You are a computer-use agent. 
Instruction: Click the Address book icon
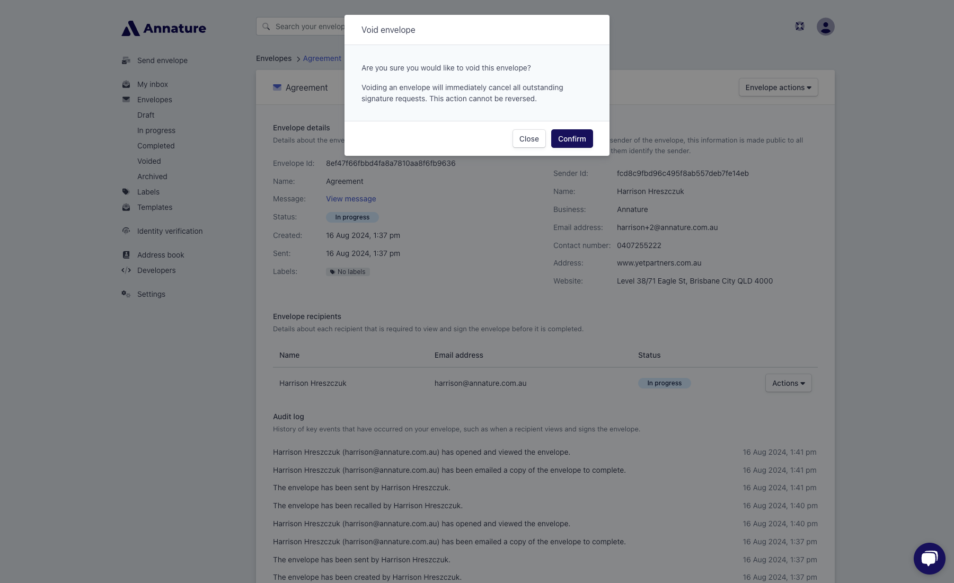tap(126, 255)
